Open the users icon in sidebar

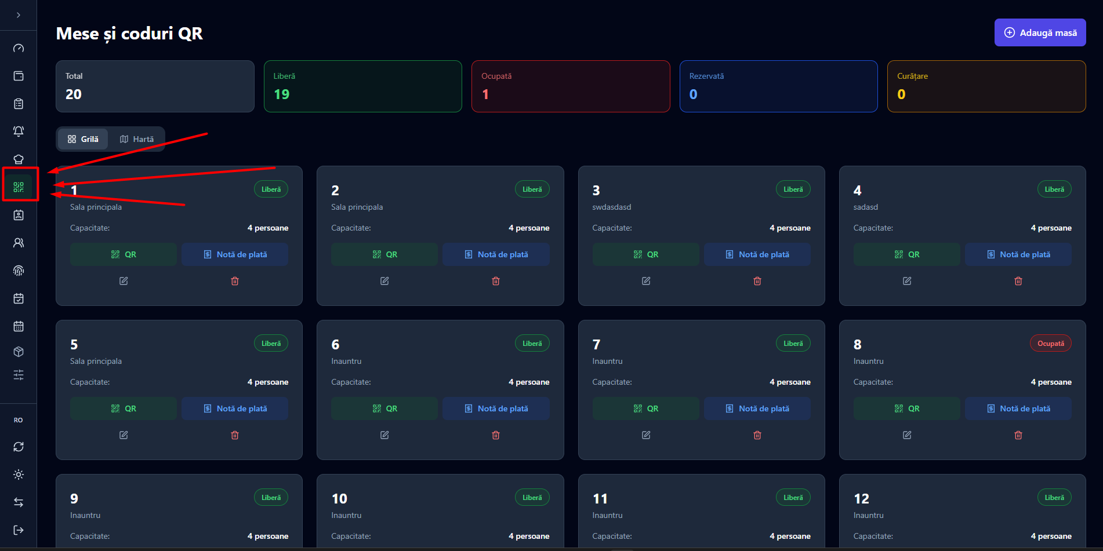coord(19,243)
